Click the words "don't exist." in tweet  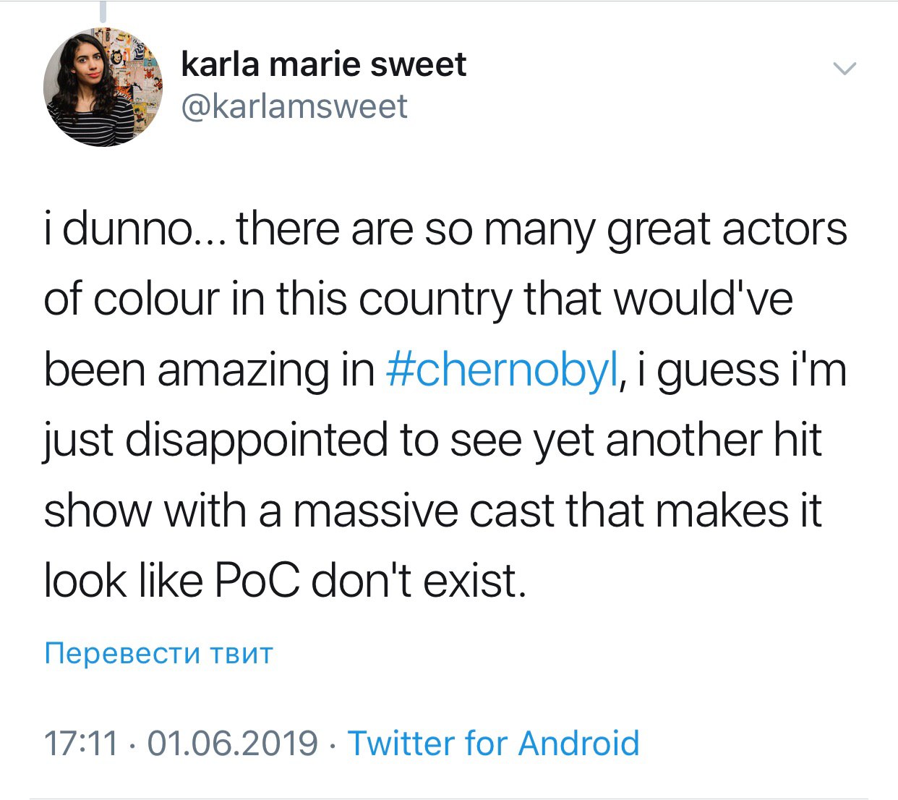(x=417, y=580)
